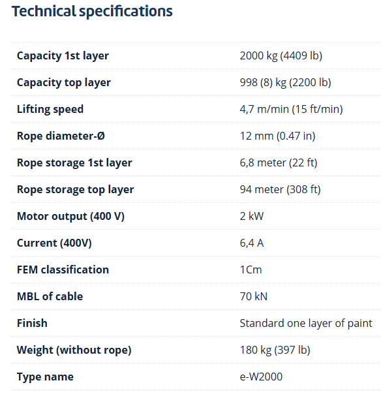The height and width of the screenshot is (402, 381).
Task: Select the Lifting speed row label
Action: (50, 109)
